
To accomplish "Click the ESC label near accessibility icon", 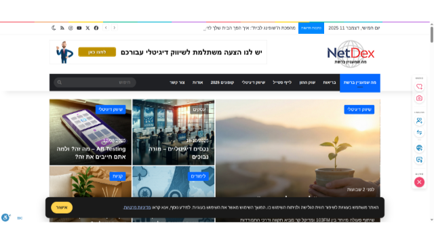I will click(x=20, y=218).
